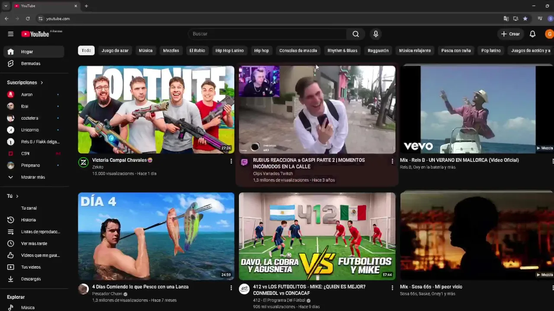Select the Música filter chip
Viewport: 554px width, 311px height.
pos(145,51)
